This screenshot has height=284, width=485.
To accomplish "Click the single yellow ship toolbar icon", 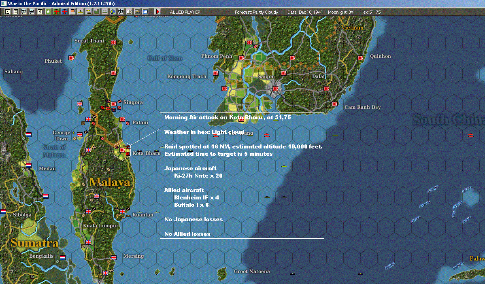I will pyautogui.click(x=81, y=12).
